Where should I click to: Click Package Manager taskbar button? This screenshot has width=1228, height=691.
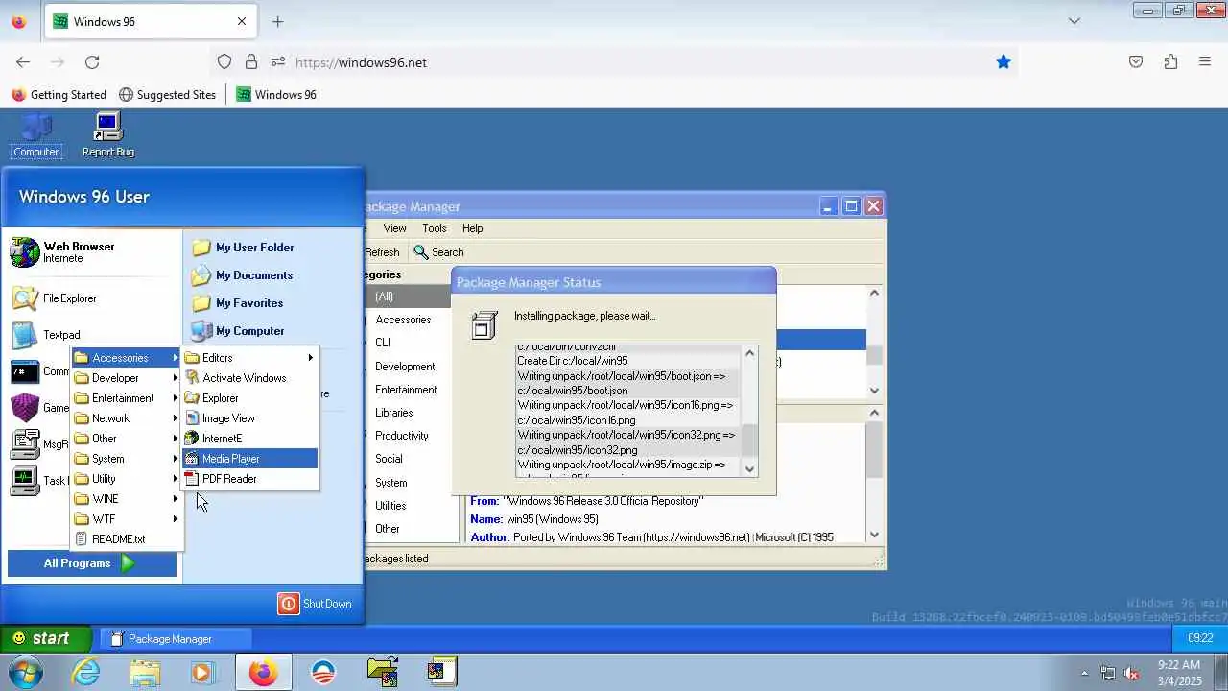click(176, 639)
